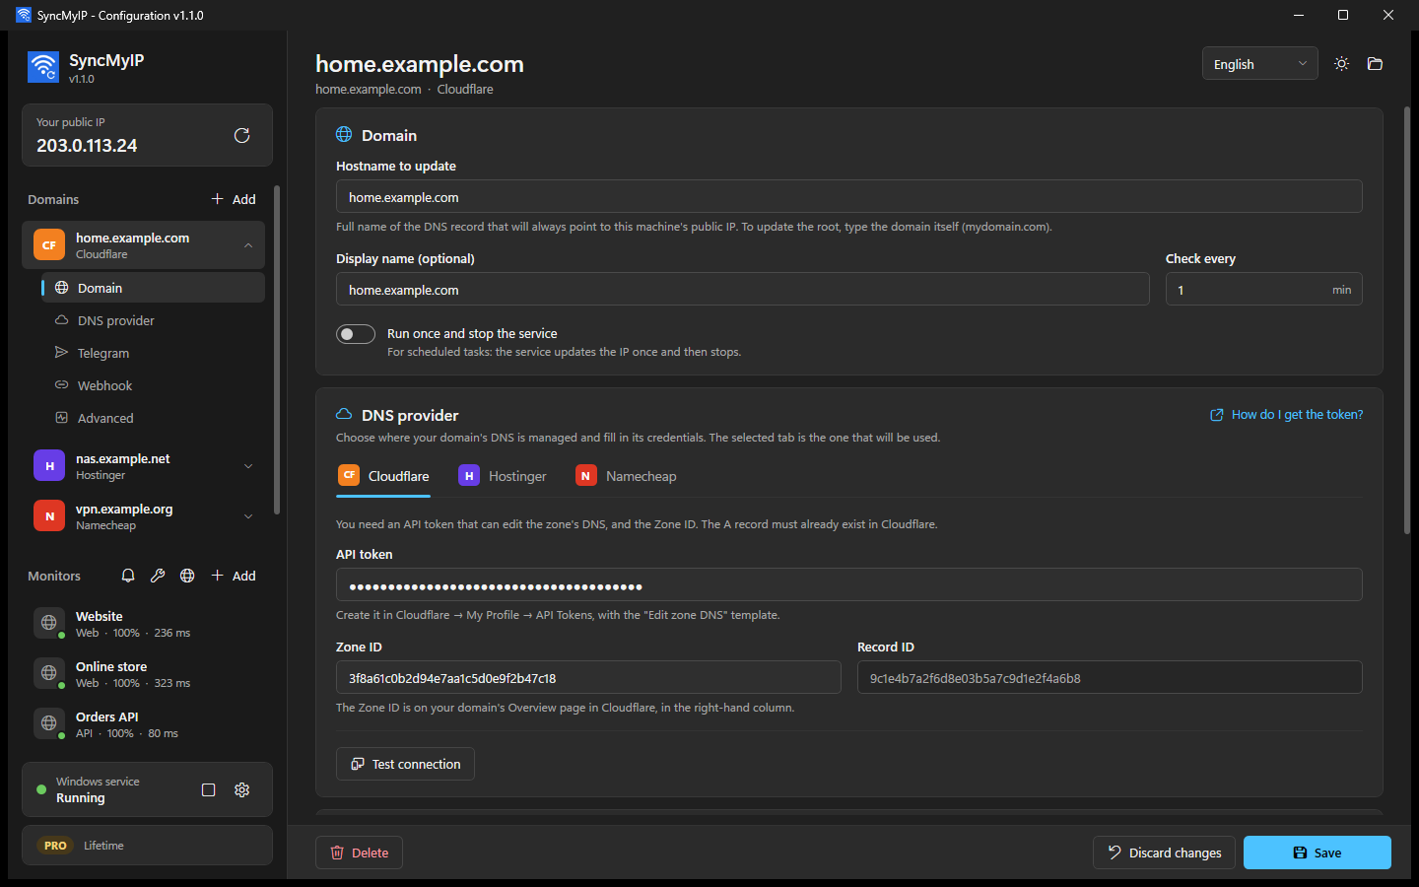Expand the vpn.example.org domain entry
The width and height of the screenshot is (1419, 887).
pos(248,515)
